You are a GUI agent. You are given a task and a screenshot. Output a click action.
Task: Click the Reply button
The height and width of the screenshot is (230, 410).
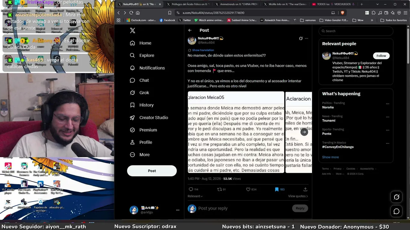[x=300, y=208]
